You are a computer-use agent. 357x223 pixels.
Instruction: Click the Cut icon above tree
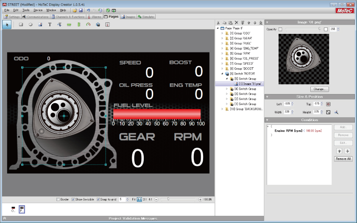point(218,22)
